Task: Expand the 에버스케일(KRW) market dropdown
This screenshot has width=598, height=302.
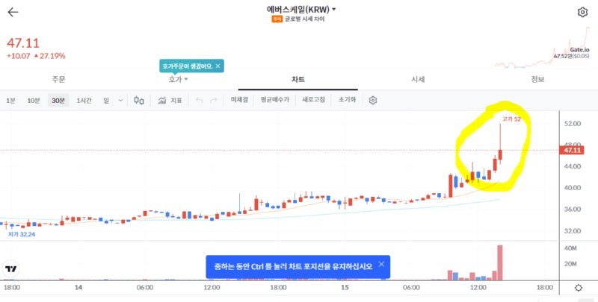Action: (x=333, y=9)
